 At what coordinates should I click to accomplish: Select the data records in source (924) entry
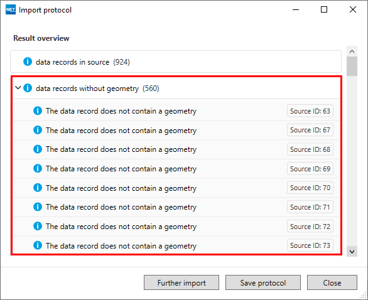click(x=176, y=62)
